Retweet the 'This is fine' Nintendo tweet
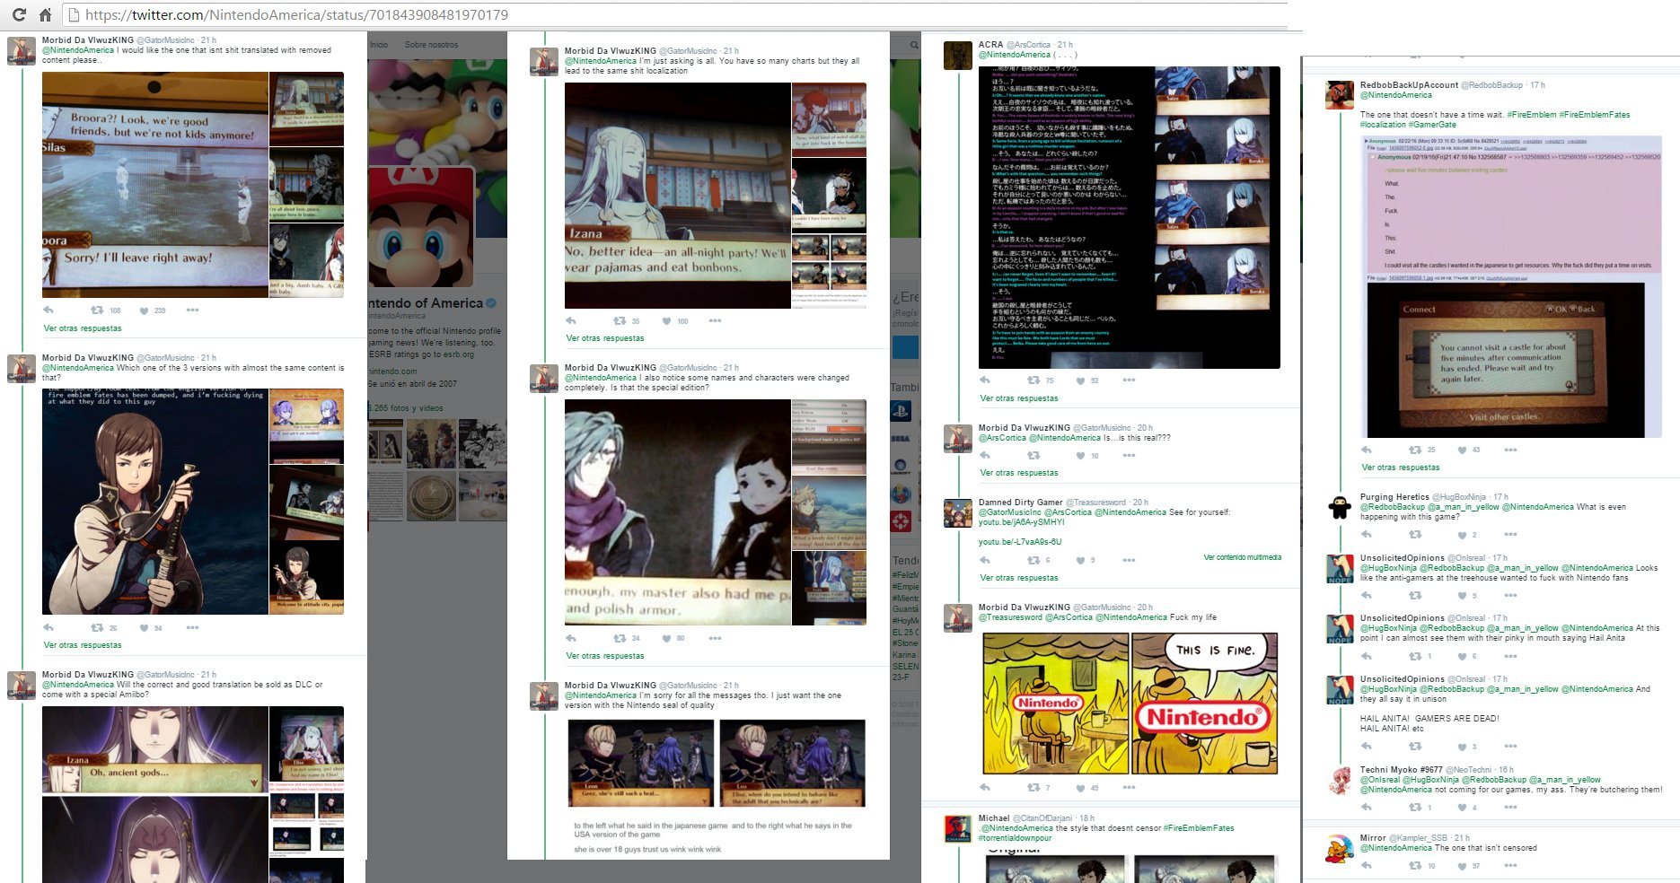Image resolution: width=1680 pixels, height=883 pixels. click(x=1034, y=788)
